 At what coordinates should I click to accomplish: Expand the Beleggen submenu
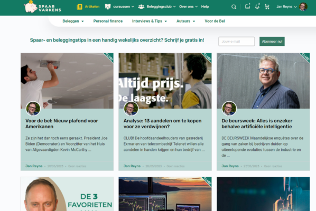82,21
